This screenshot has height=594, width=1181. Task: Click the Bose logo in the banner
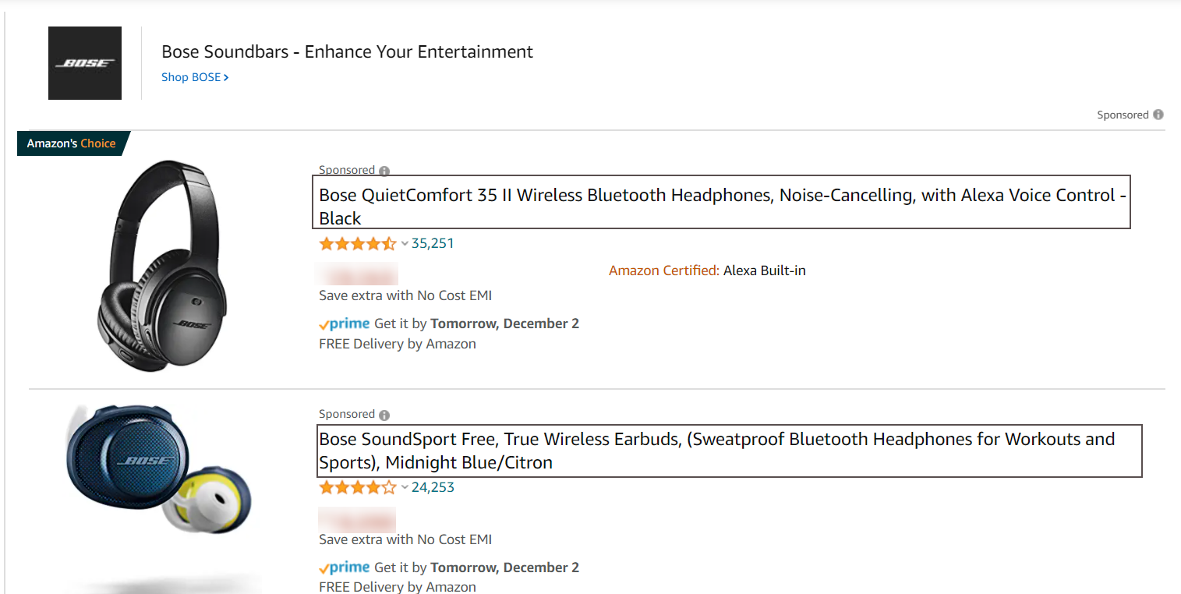tap(85, 63)
